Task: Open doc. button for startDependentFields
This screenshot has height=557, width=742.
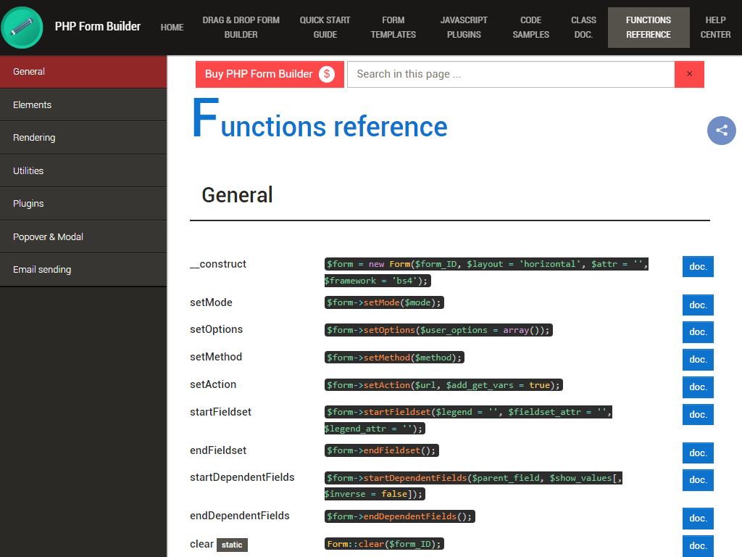Action: pyautogui.click(x=698, y=480)
